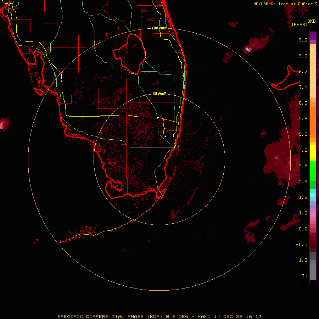Image resolution: width=319 pixels, height=319 pixels.
Task: Select the 2.6 legend value
Action: [303, 182]
